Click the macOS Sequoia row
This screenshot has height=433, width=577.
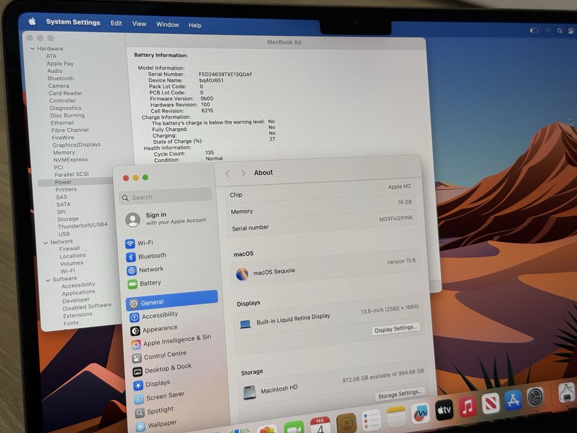click(325, 269)
